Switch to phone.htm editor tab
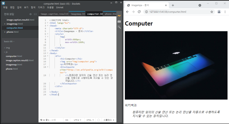Screen dimensions: 229x124 click(110, 14)
